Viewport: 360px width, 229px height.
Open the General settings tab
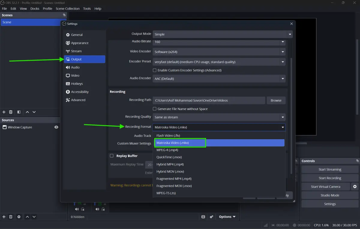tap(85, 35)
